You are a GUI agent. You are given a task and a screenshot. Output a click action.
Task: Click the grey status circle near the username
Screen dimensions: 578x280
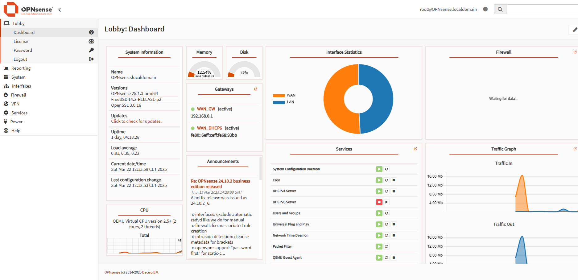tap(485, 9)
